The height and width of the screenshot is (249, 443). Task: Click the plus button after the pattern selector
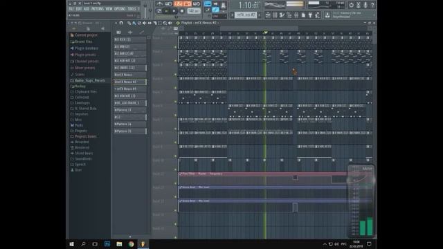260,15
